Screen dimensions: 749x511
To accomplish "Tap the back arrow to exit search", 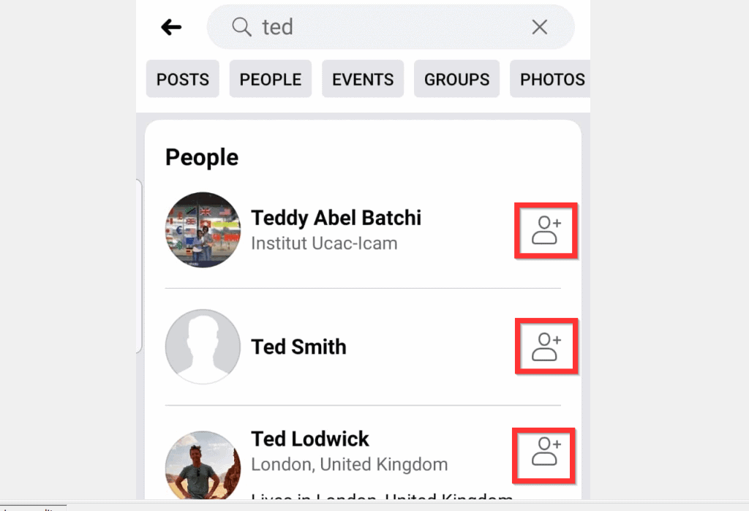I will point(170,27).
